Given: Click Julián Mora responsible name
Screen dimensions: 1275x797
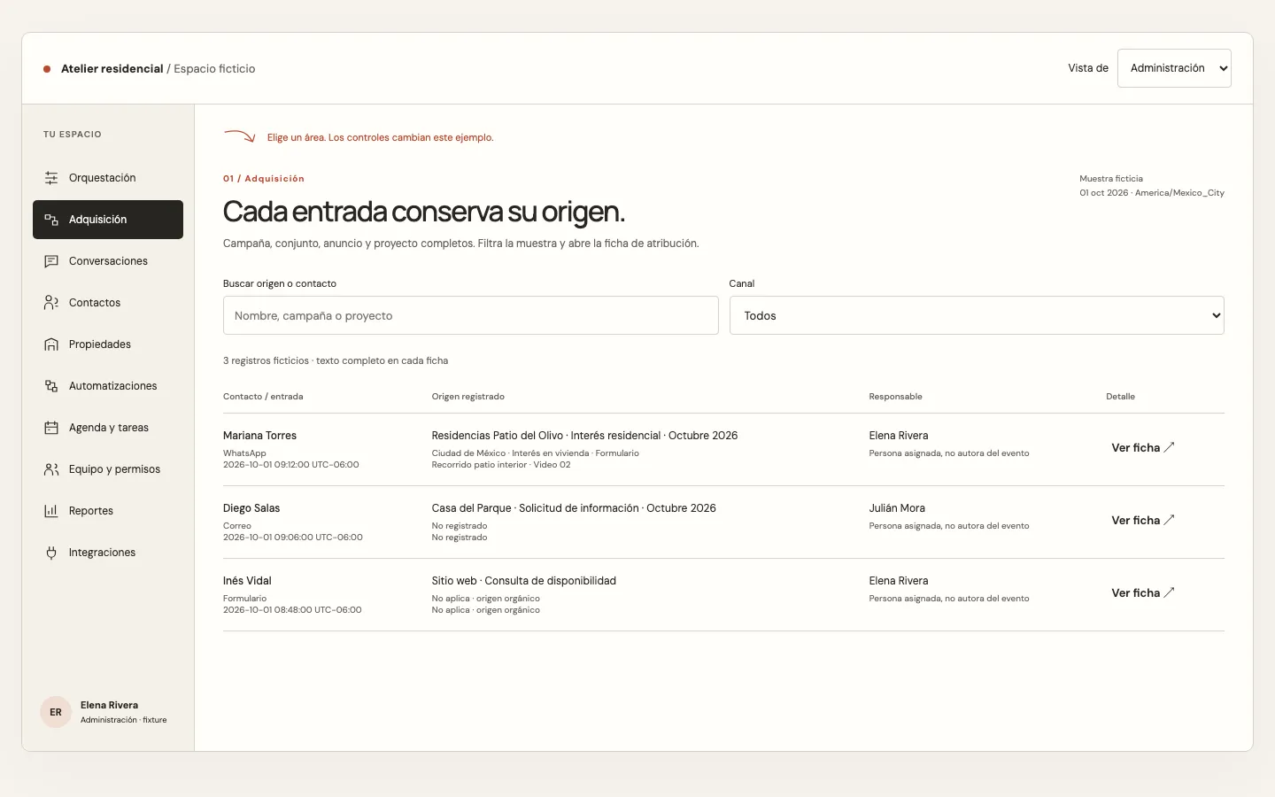Looking at the screenshot, I should click(x=897, y=508).
